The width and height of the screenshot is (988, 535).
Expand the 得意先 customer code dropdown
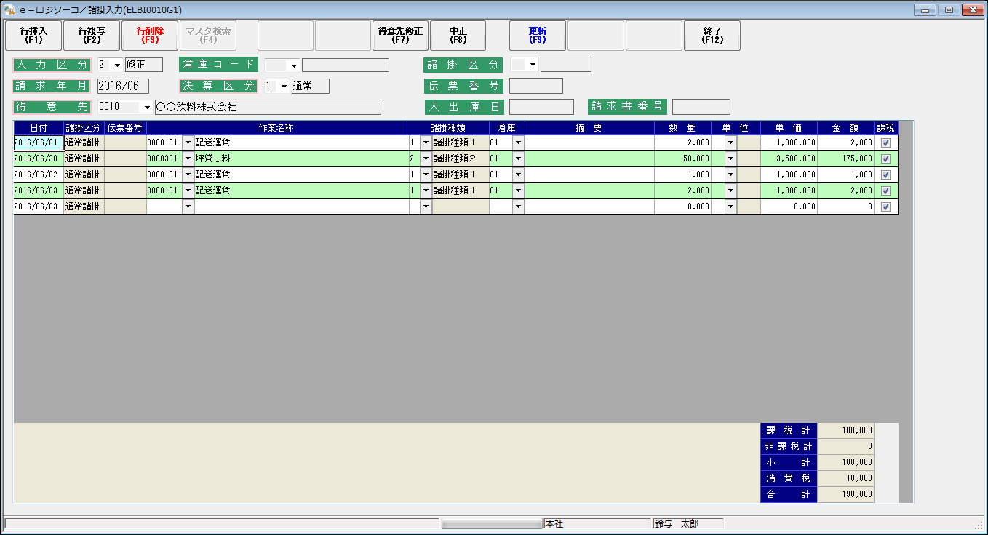click(148, 108)
